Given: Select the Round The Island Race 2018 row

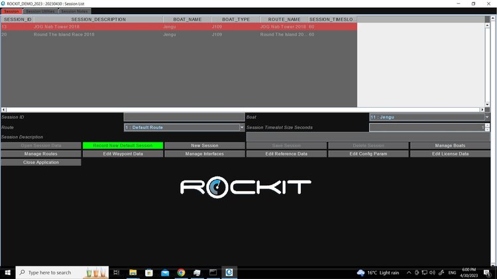Looking at the screenshot, I should tap(179, 34).
